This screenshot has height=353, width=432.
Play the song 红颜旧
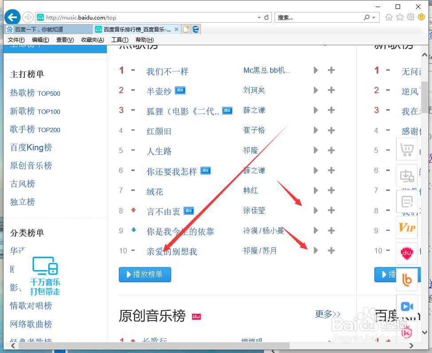[316, 130]
